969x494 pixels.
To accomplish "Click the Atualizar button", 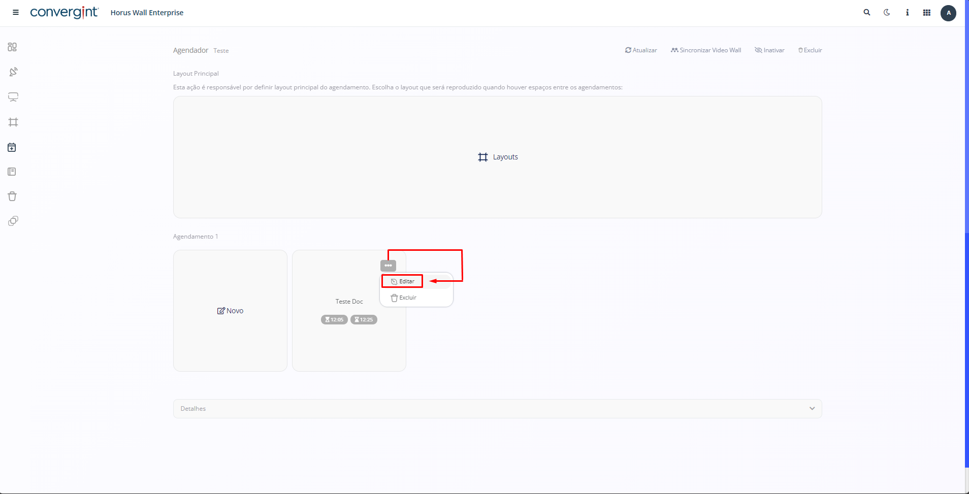I will (x=641, y=50).
